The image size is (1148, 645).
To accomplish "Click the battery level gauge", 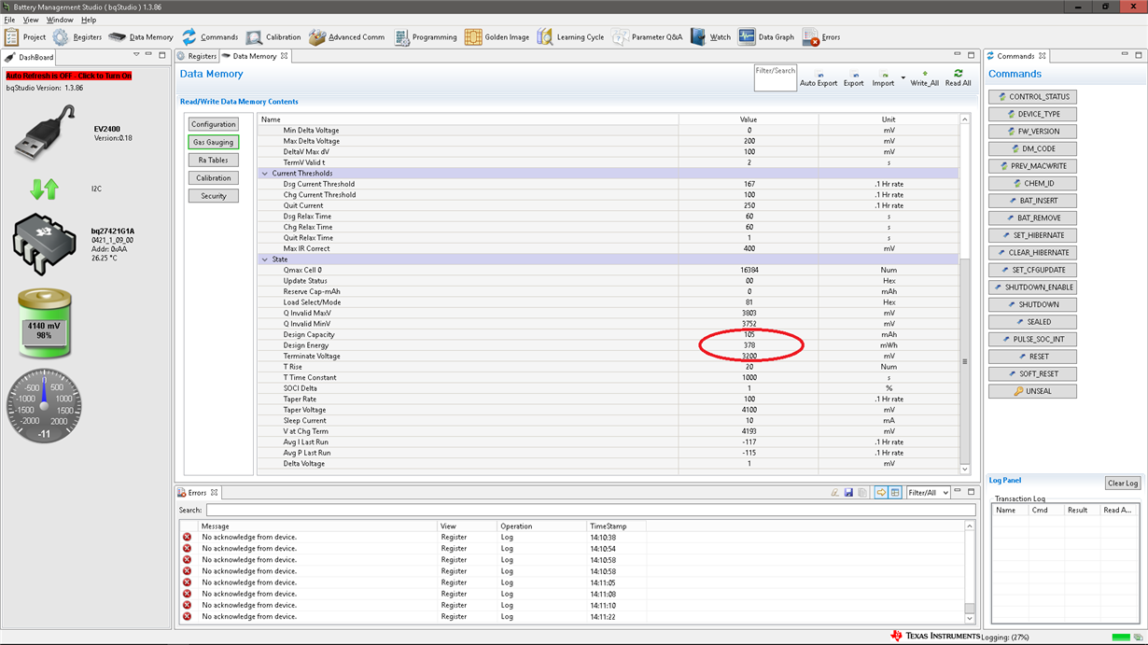I will (45, 325).
